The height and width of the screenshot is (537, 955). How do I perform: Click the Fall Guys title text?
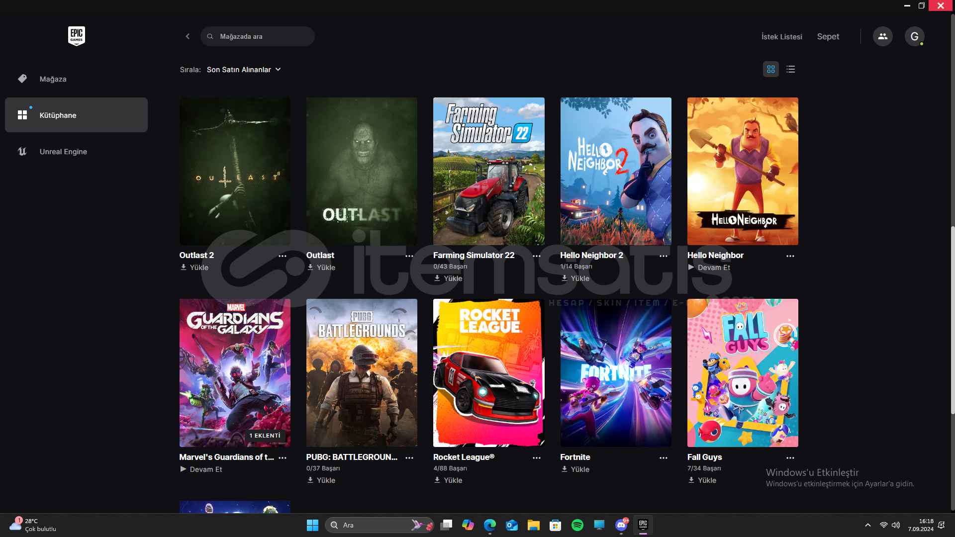tap(705, 457)
